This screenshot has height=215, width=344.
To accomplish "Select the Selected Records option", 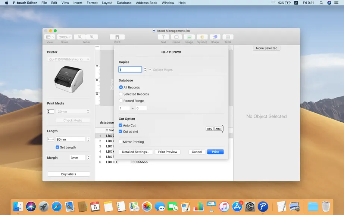I will coord(121,94).
